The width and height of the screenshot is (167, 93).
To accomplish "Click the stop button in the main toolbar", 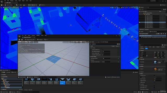I will tap(33, 5).
